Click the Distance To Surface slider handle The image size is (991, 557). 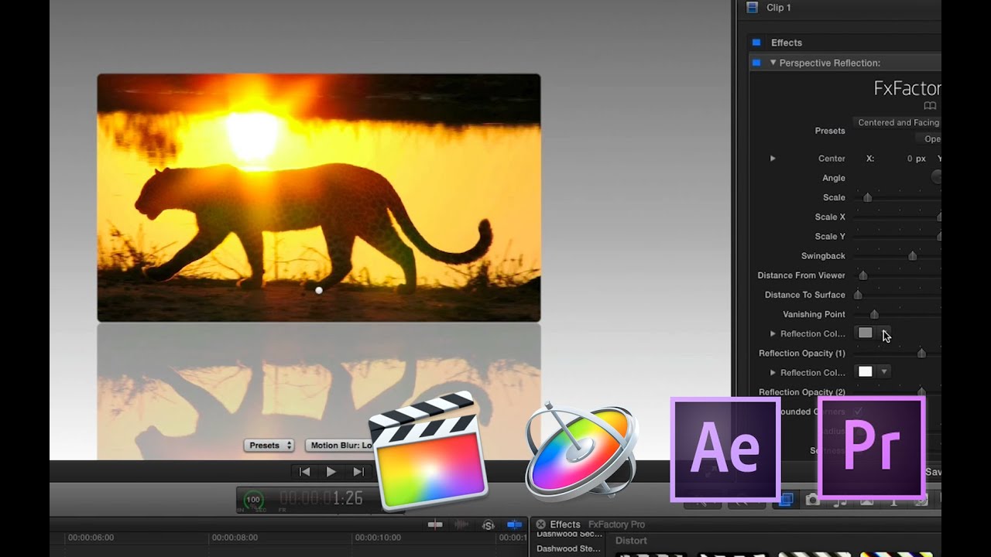pyautogui.click(x=858, y=295)
